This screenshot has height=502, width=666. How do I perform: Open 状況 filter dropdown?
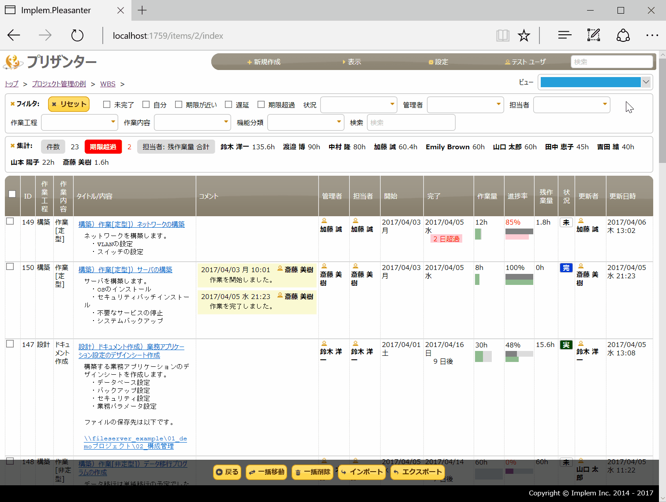(359, 105)
